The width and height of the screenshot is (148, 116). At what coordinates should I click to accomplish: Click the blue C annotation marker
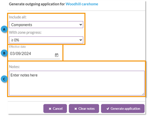click(x=4, y=79)
